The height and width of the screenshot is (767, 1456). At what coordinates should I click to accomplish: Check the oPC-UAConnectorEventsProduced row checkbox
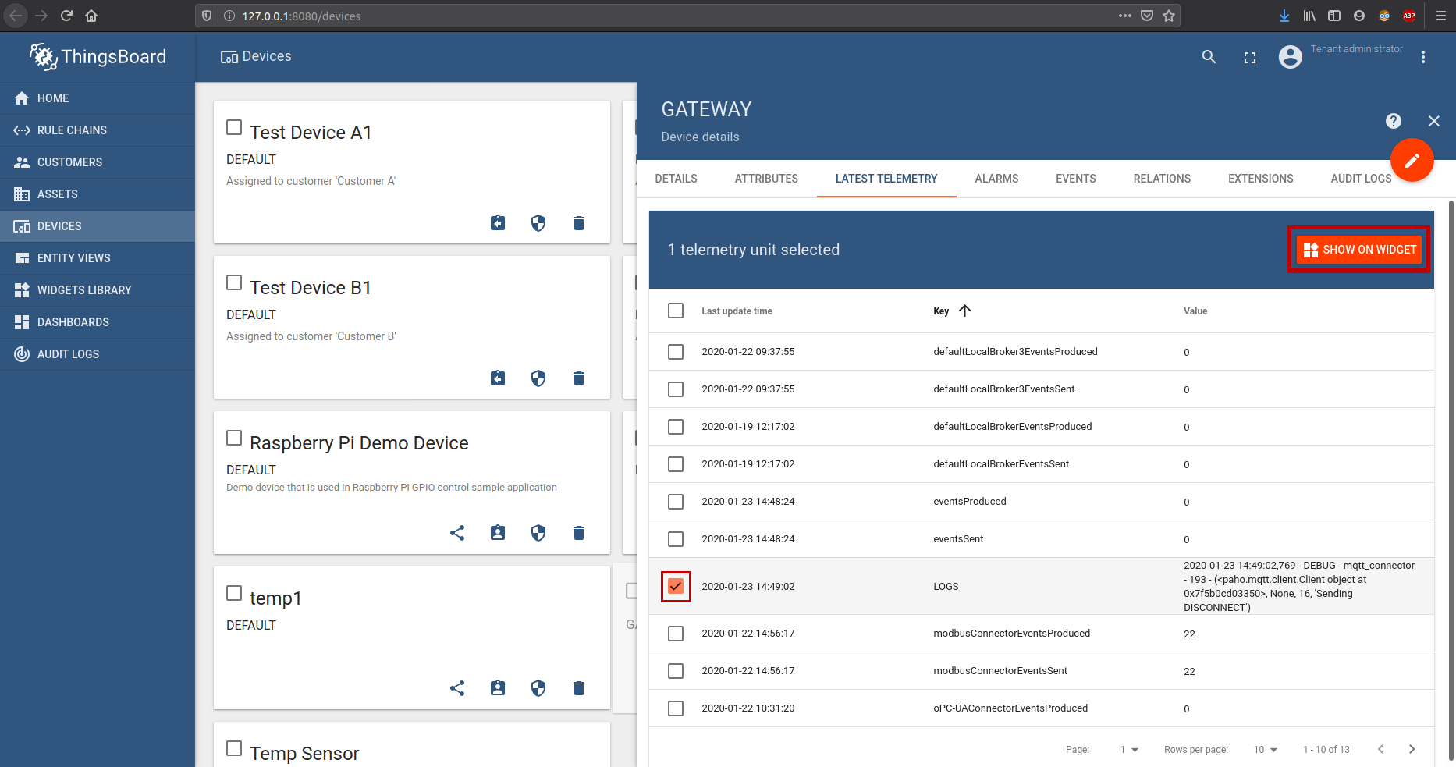point(676,708)
